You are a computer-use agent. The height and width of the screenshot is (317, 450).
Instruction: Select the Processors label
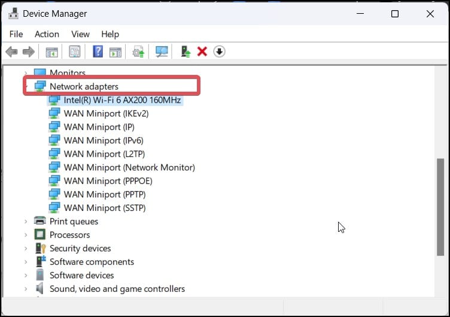click(x=70, y=235)
